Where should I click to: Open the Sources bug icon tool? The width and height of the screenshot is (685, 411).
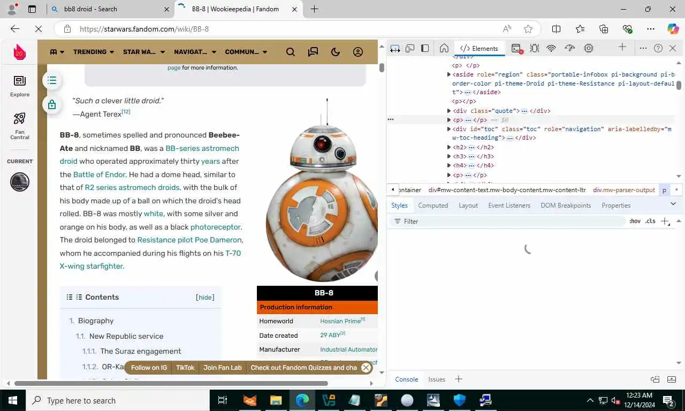[x=534, y=49]
